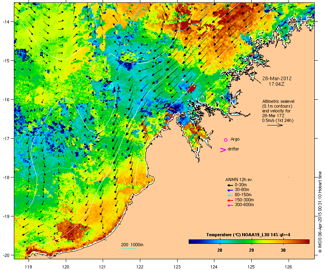This screenshot has height=270, width=325.
Task: Click the 0.5m/s velocity scale arrow
Action: [x=275, y=125]
